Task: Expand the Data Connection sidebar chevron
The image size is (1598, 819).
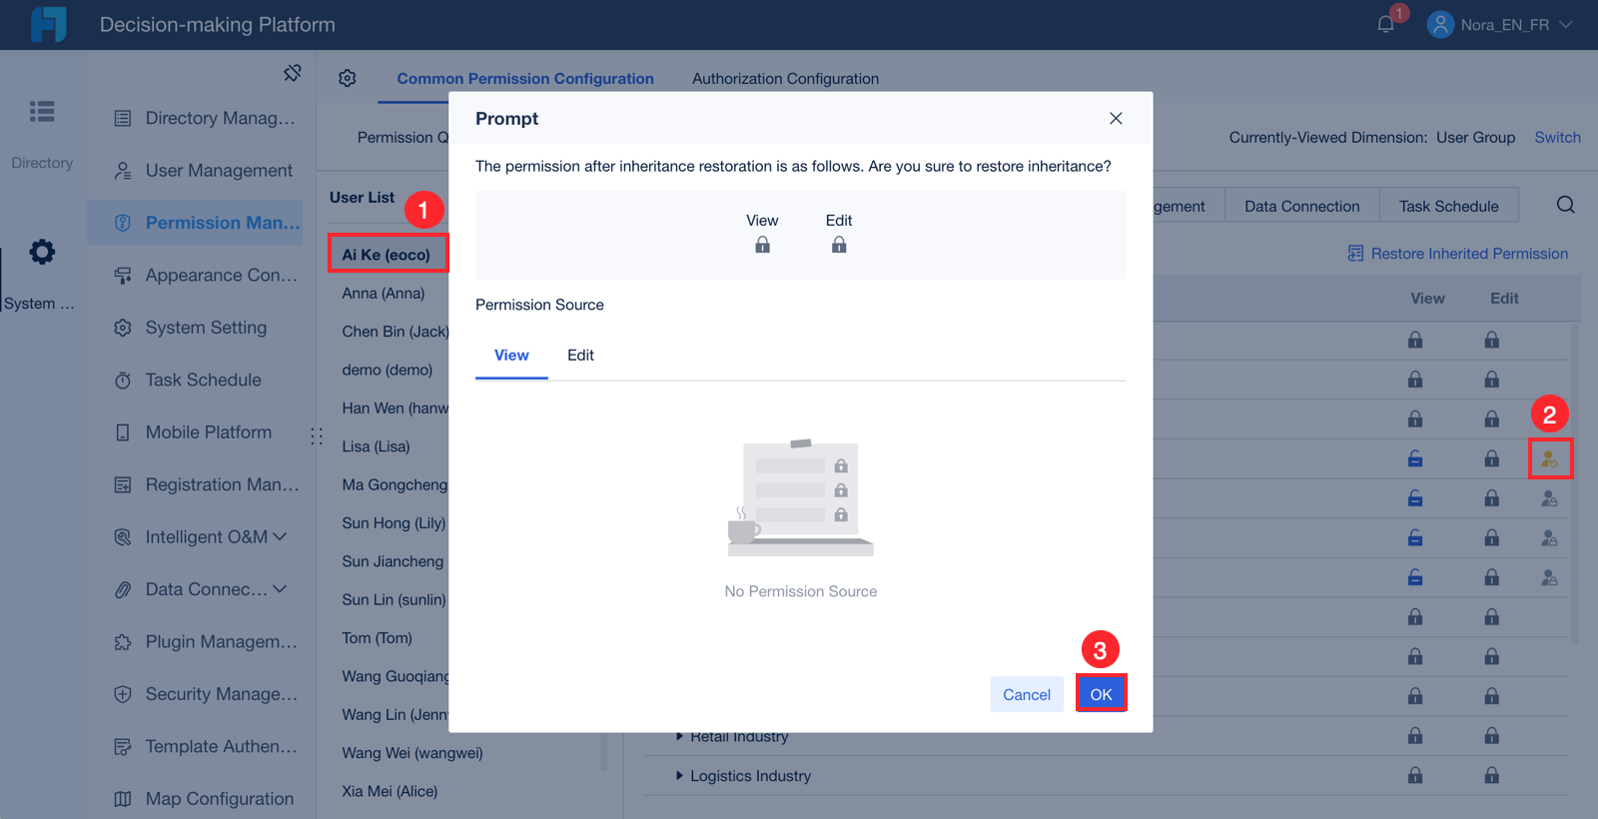Action: (280, 589)
